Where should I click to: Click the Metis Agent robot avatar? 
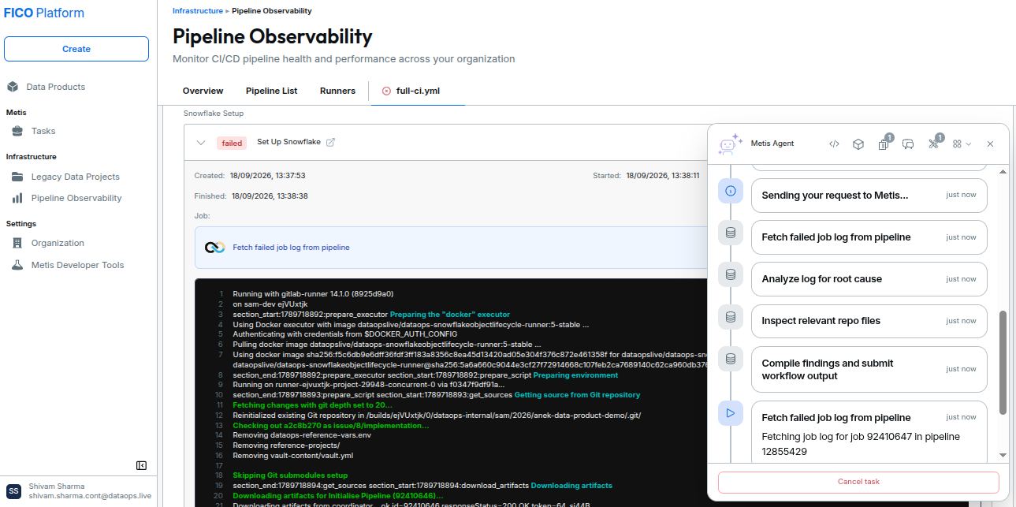(x=731, y=144)
